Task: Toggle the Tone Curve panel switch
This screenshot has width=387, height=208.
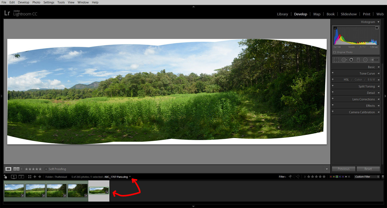Action: click(333, 73)
